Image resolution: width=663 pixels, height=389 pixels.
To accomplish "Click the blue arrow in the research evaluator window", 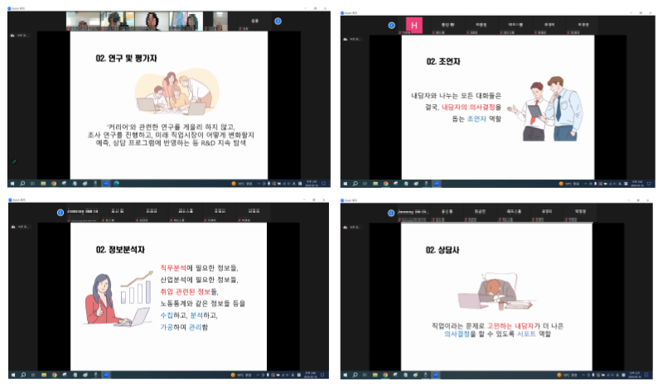I will point(278,21).
